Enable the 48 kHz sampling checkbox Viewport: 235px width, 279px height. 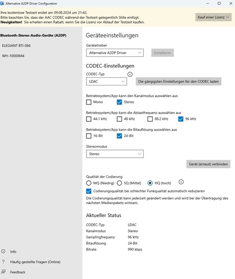click(119, 119)
